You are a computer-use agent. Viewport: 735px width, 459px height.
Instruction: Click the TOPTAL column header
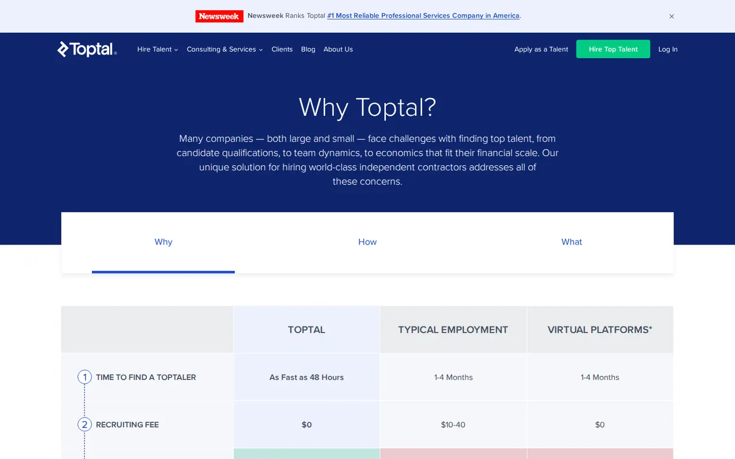307,330
